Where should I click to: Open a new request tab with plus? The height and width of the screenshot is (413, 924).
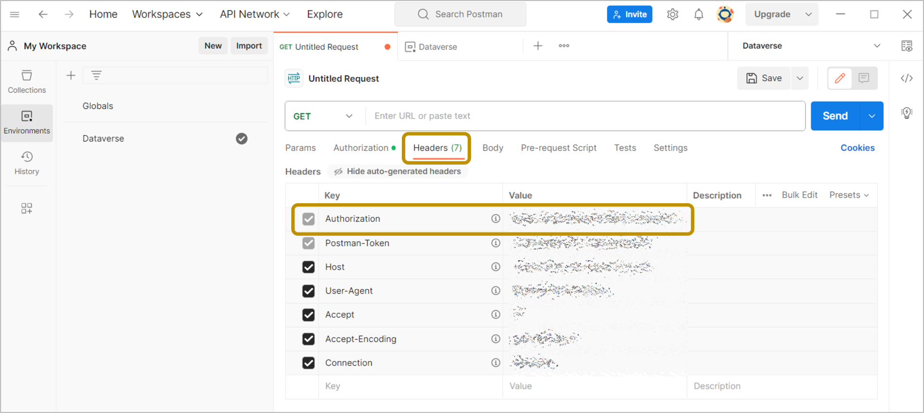pos(538,46)
